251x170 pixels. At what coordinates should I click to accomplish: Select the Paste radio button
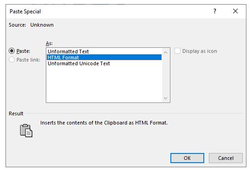(12, 51)
